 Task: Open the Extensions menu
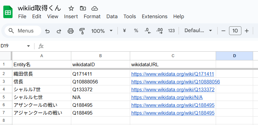tap(155, 17)
